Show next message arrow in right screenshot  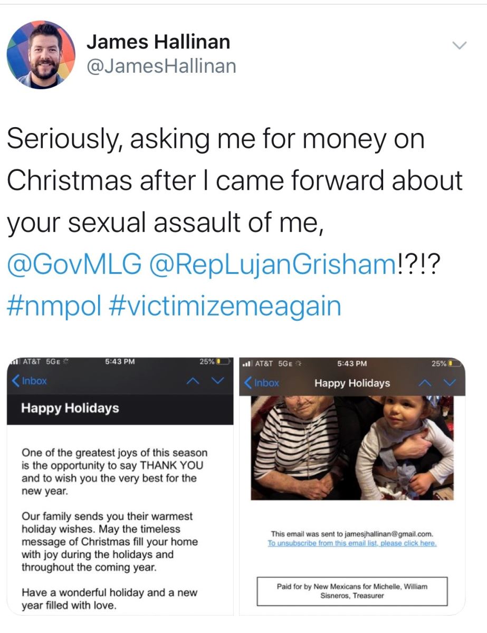click(450, 382)
